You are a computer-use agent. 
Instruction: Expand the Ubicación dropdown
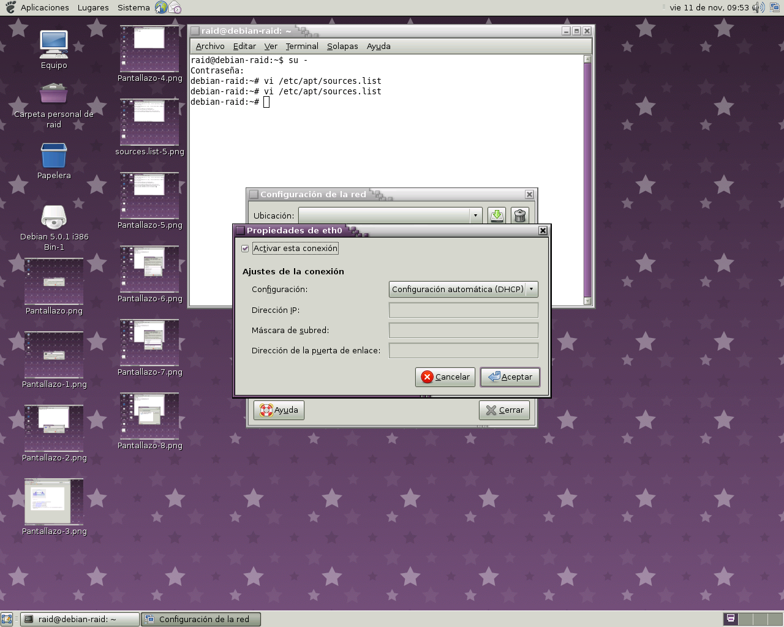(x=475, y=216)
